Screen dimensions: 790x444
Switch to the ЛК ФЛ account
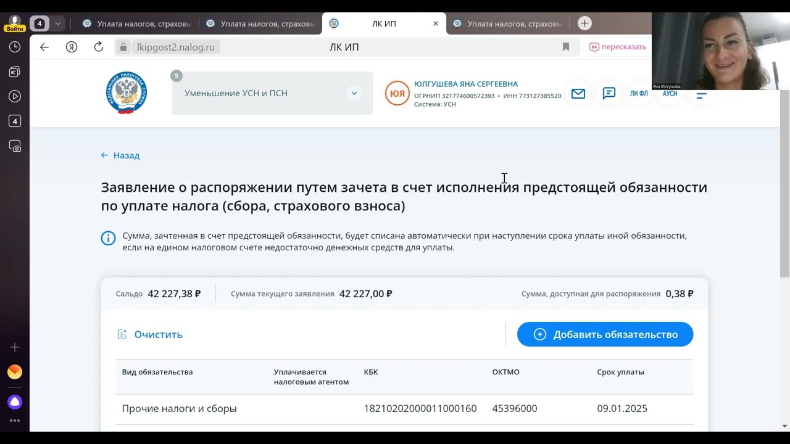639,94
